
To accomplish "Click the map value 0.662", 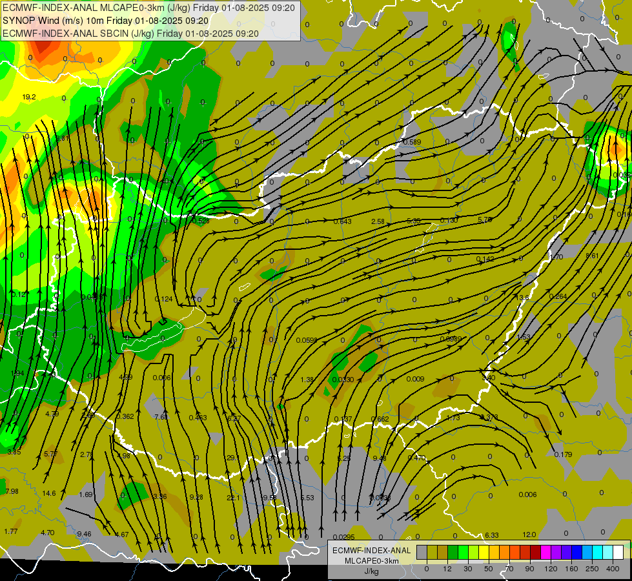I will tap(380, 419).
